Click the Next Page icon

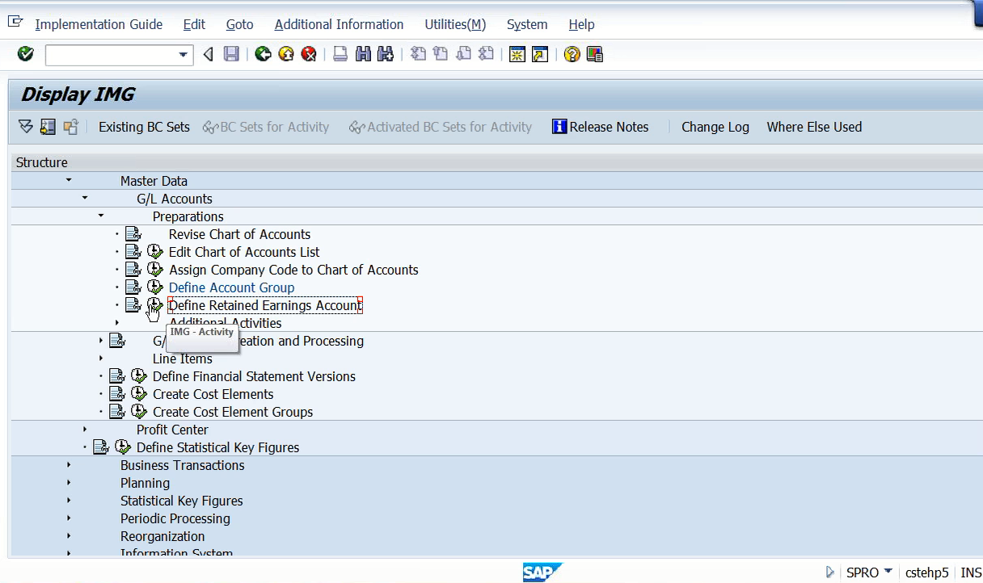coord(463,54)
